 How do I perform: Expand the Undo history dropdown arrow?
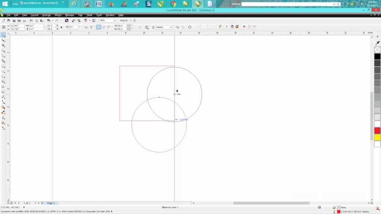52,21
